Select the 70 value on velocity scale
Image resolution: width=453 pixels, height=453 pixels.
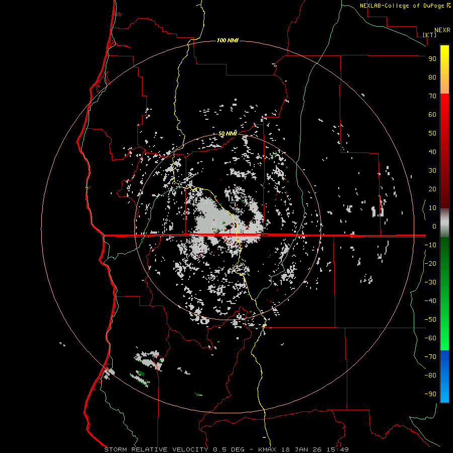432,96
